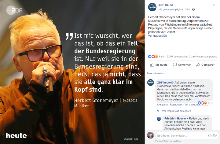Click the thumbs-up Me gusta button
The width and height of the screenshot is (220, 144).
pos(159,65)
